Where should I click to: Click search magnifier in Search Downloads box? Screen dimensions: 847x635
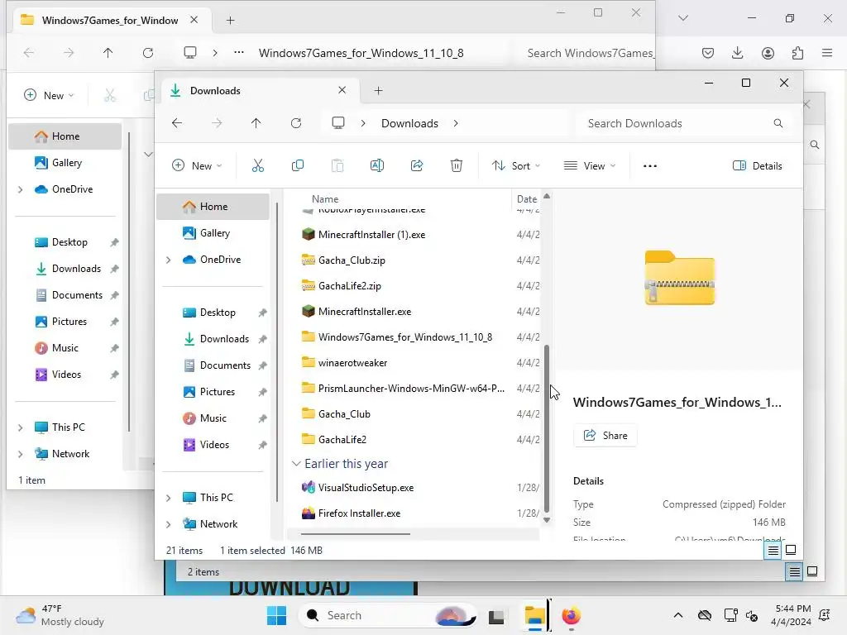click(x=778, y=123)
